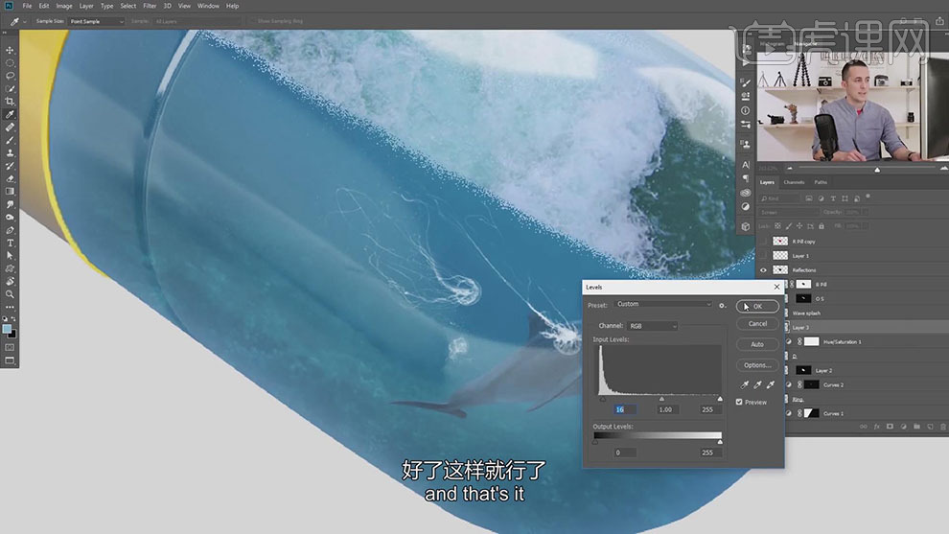949x534 pixels.
Task: Click the midtone gamma input field
Action: [667, 409]
